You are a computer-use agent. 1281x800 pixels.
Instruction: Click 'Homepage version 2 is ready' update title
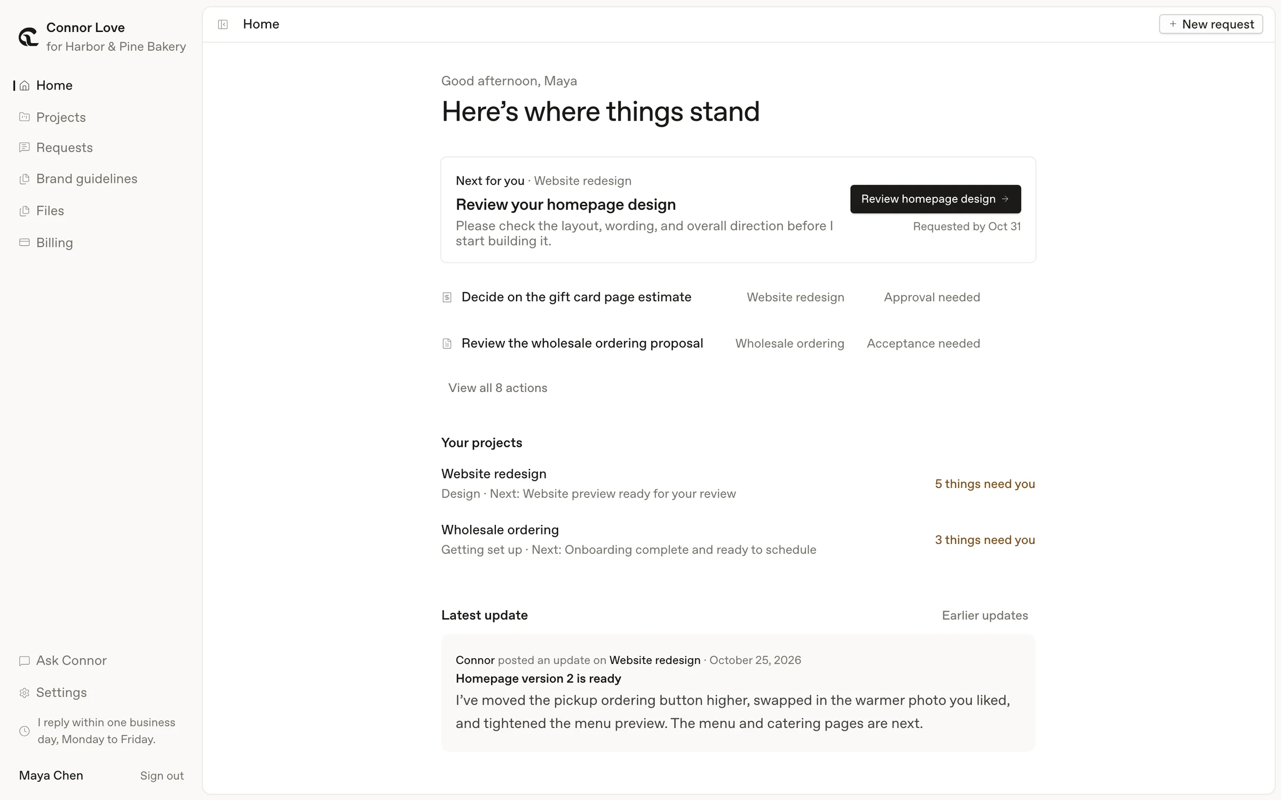[x=538, y=678]
